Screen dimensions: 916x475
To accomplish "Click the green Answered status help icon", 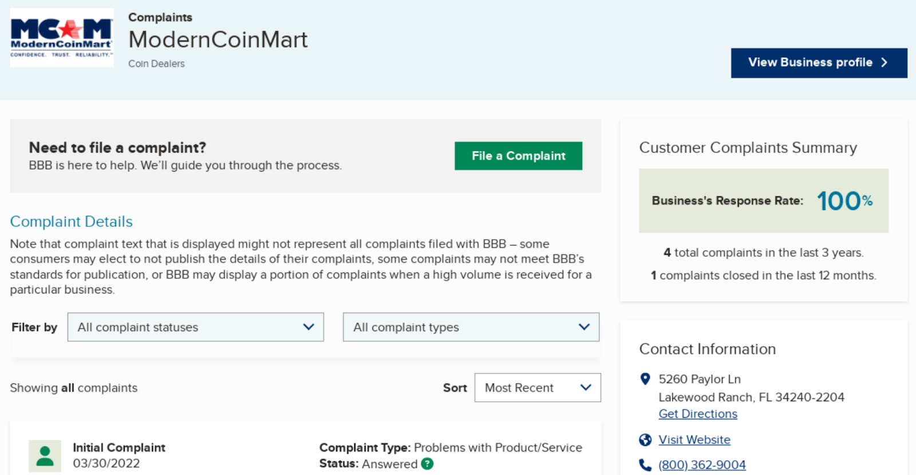I will pyautogui.click(x=427, y=464).
